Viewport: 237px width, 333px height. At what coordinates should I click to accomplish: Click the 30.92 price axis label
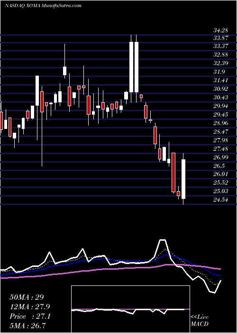point(221,89)
